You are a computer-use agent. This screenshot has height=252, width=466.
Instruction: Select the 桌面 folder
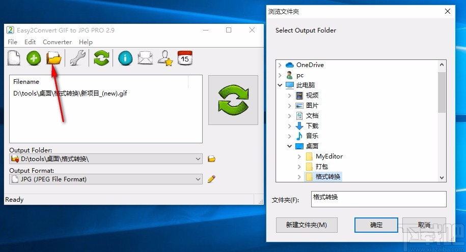coord(312,146)
